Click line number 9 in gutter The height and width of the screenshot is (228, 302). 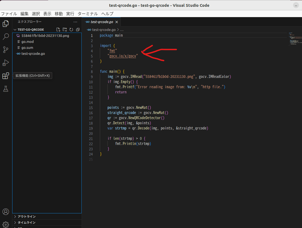pos(92,77)
